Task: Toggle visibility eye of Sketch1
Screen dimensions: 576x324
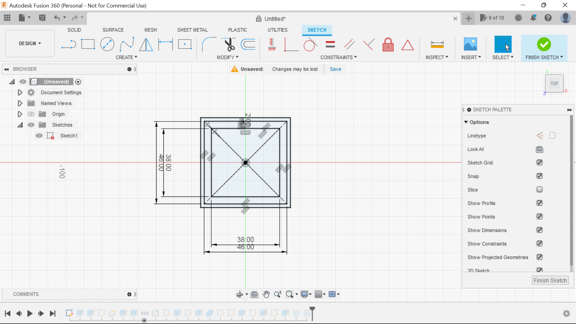Action: (39, 136)
